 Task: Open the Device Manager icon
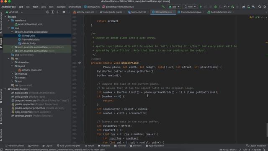pos(248,7)
